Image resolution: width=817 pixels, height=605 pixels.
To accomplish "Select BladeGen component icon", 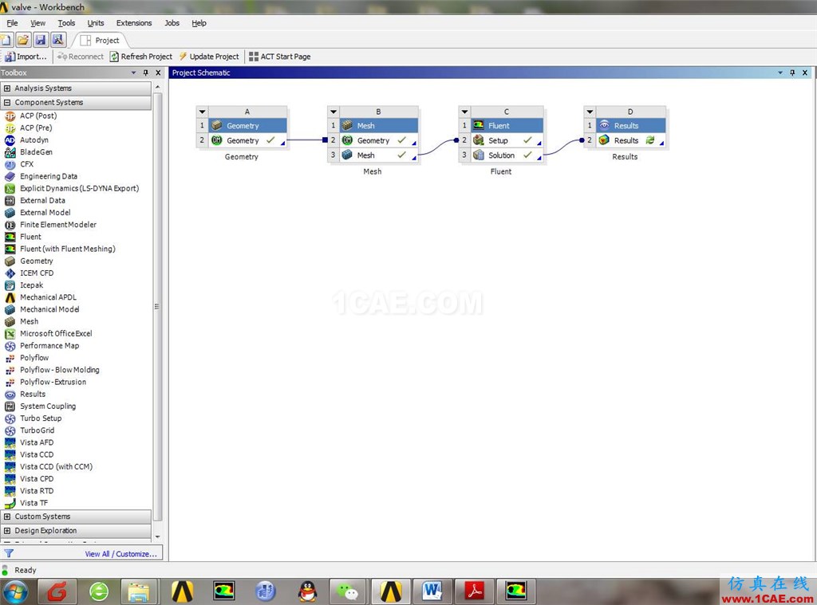I will tap(10, 152).
